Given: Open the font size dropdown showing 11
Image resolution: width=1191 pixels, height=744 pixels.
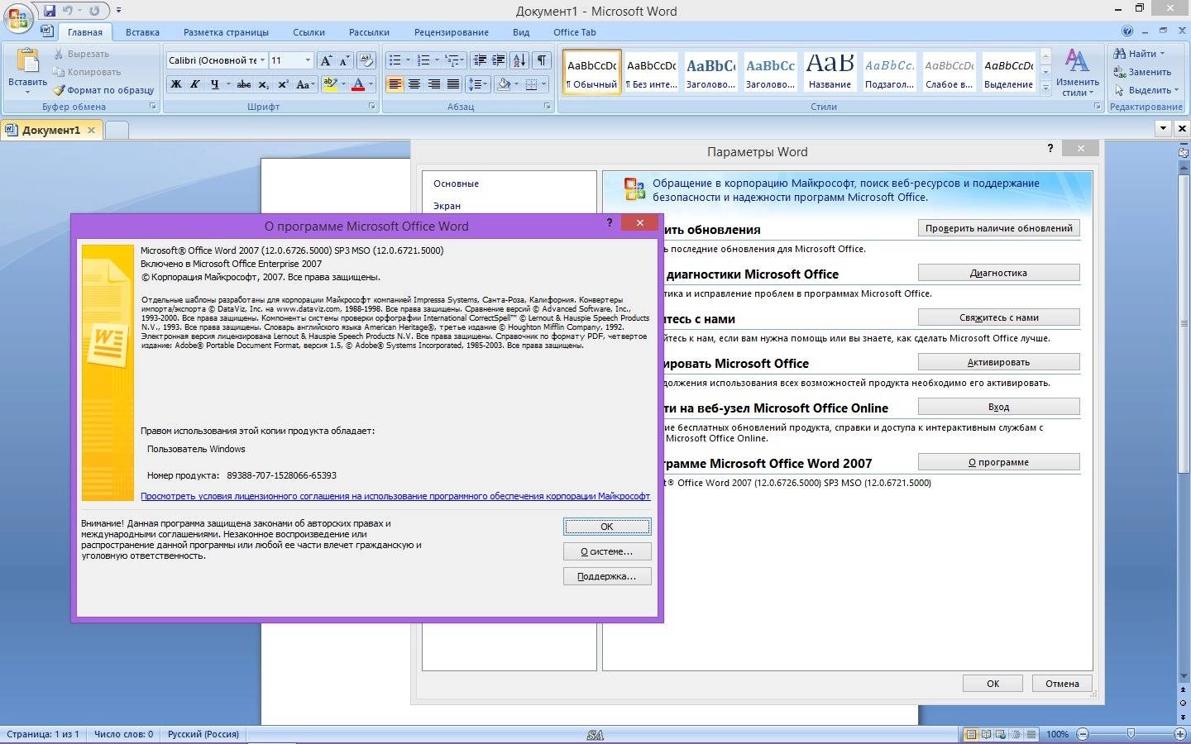Looking at the screenshot, I should pyautogui.click(x=308, y=60).
